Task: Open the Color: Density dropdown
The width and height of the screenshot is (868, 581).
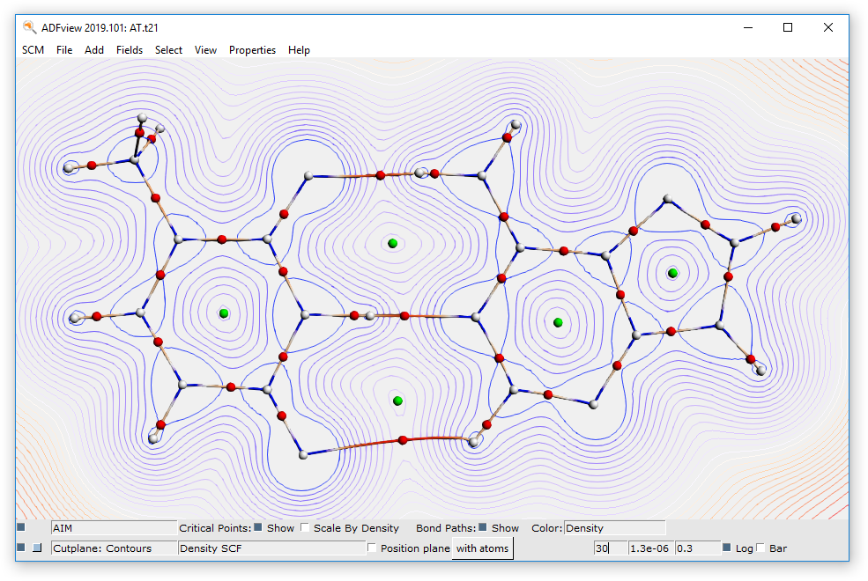Action: (x=614, y=528)
